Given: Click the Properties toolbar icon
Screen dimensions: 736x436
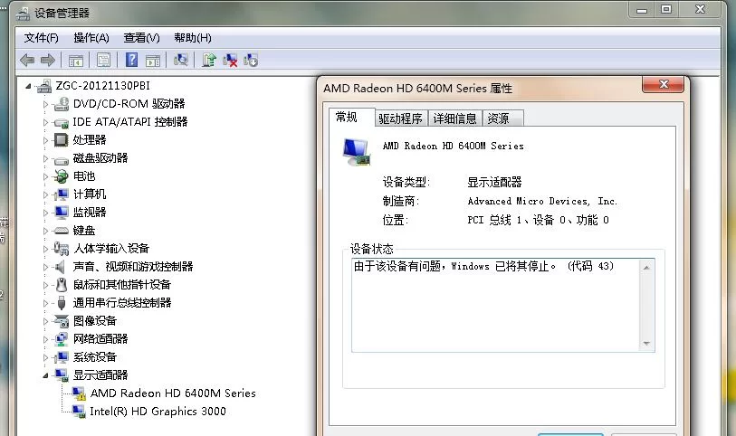Looking at the screenshot, I should coord(103,60).
